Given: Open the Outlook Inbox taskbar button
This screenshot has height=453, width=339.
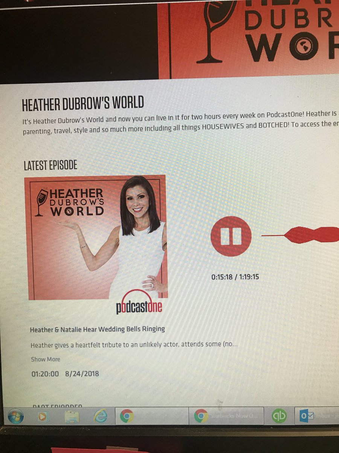Looking at the screenshot, I should [317, 415].
